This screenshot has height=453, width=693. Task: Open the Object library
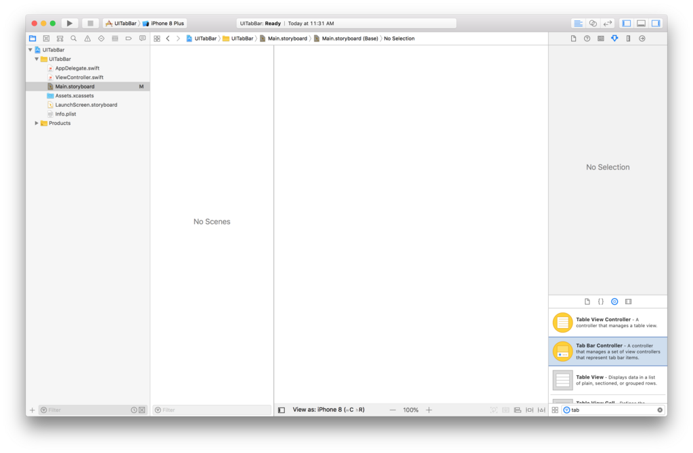click(614, 302)
